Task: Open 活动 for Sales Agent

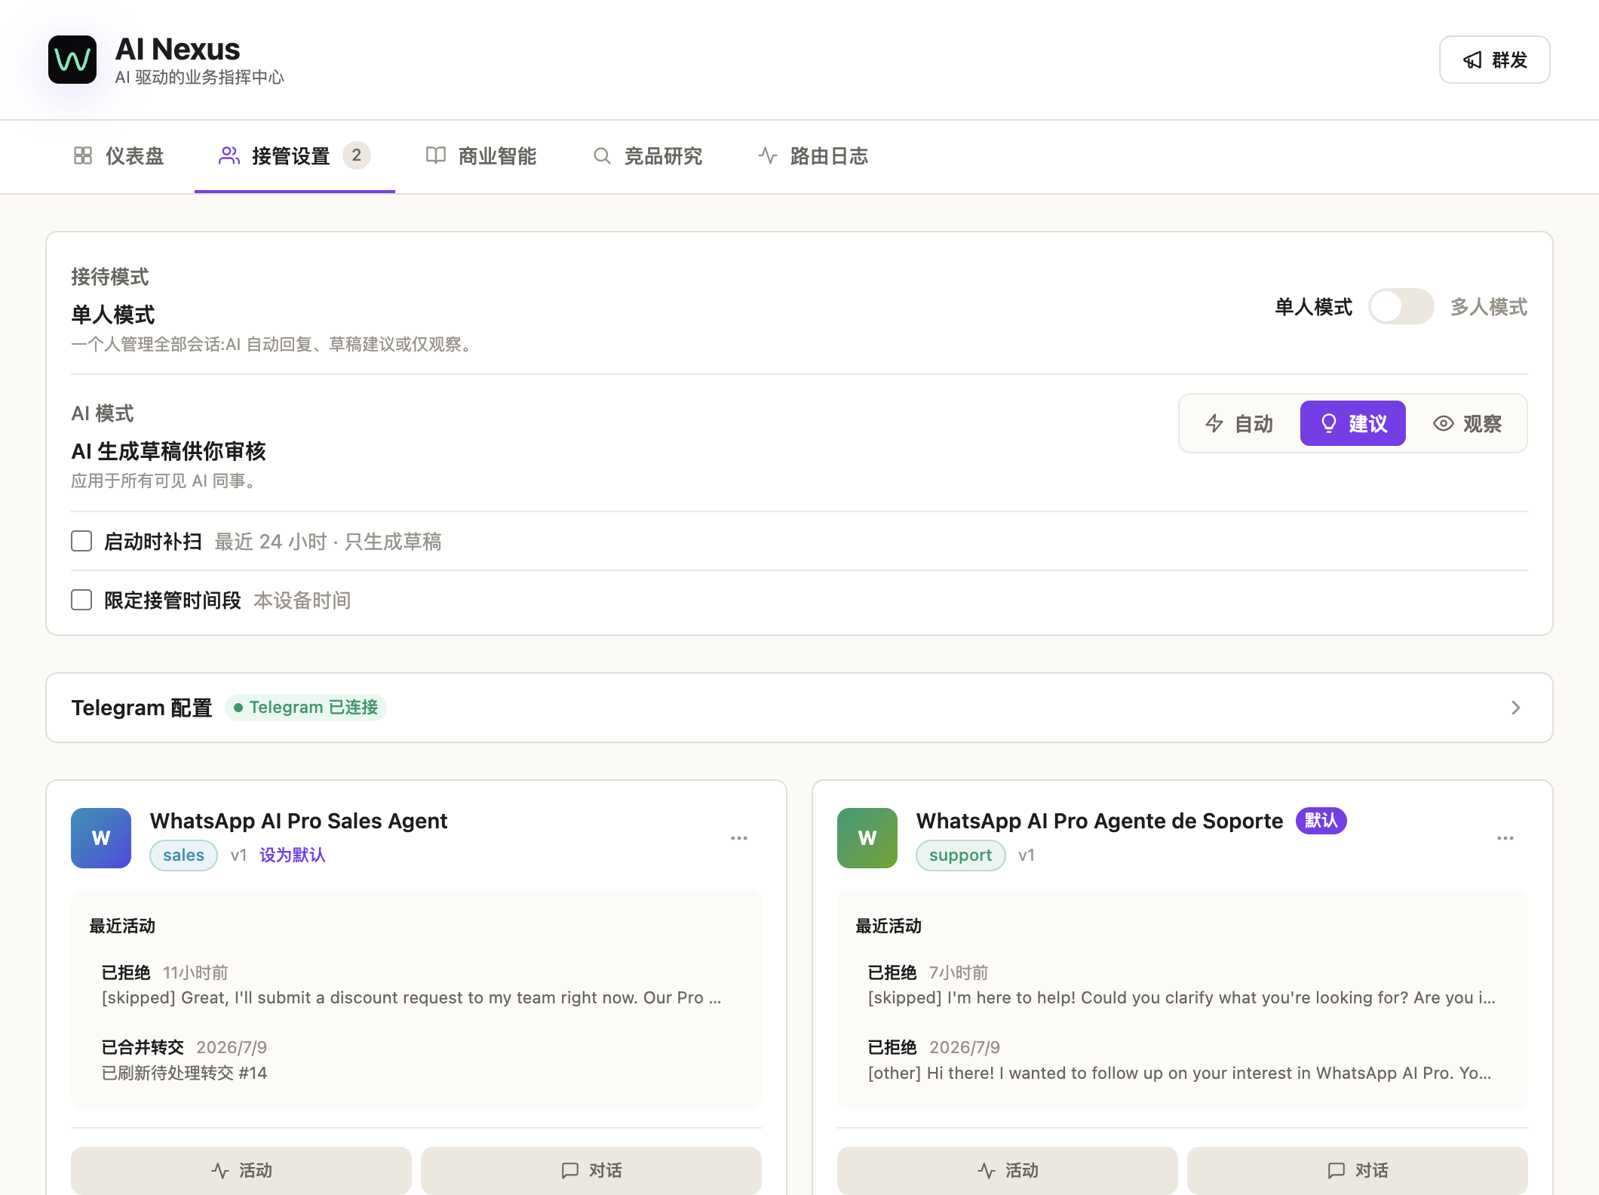Action: [x=241, y=1170]
